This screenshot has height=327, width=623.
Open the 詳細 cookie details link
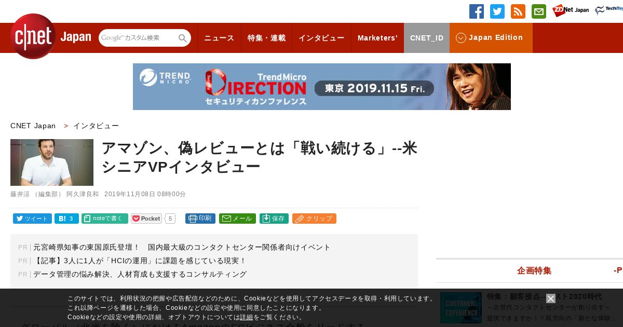(247, 317)
